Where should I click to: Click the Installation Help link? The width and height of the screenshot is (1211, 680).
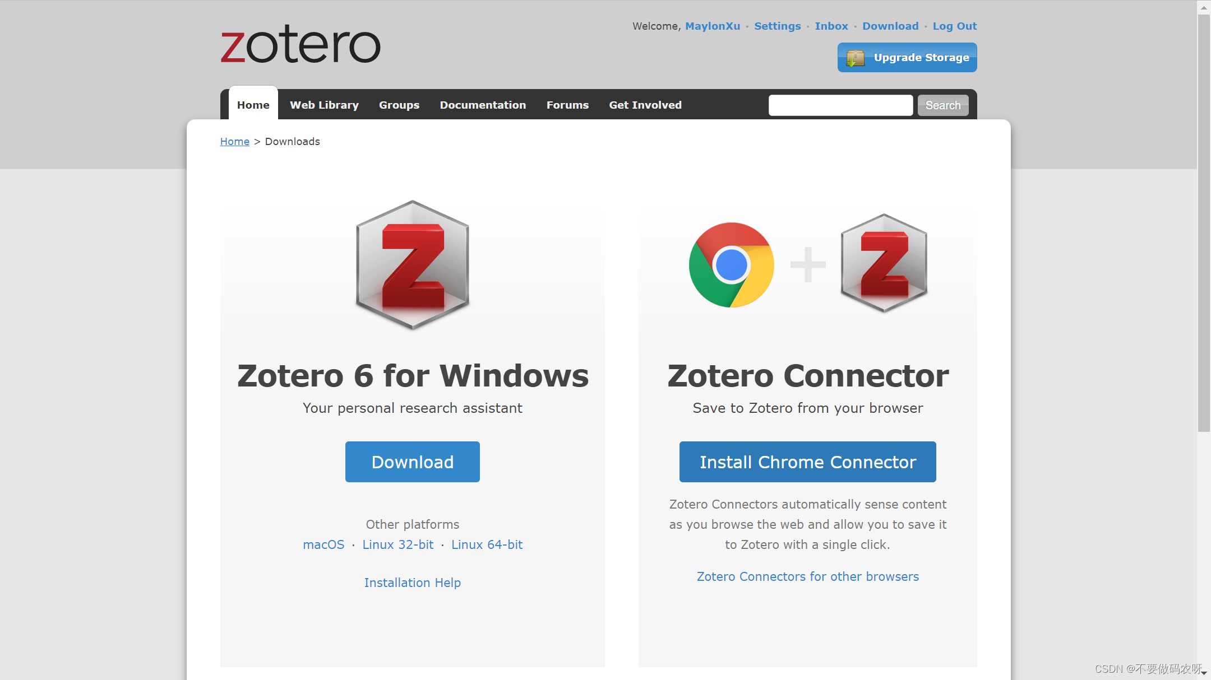point(413,582)
